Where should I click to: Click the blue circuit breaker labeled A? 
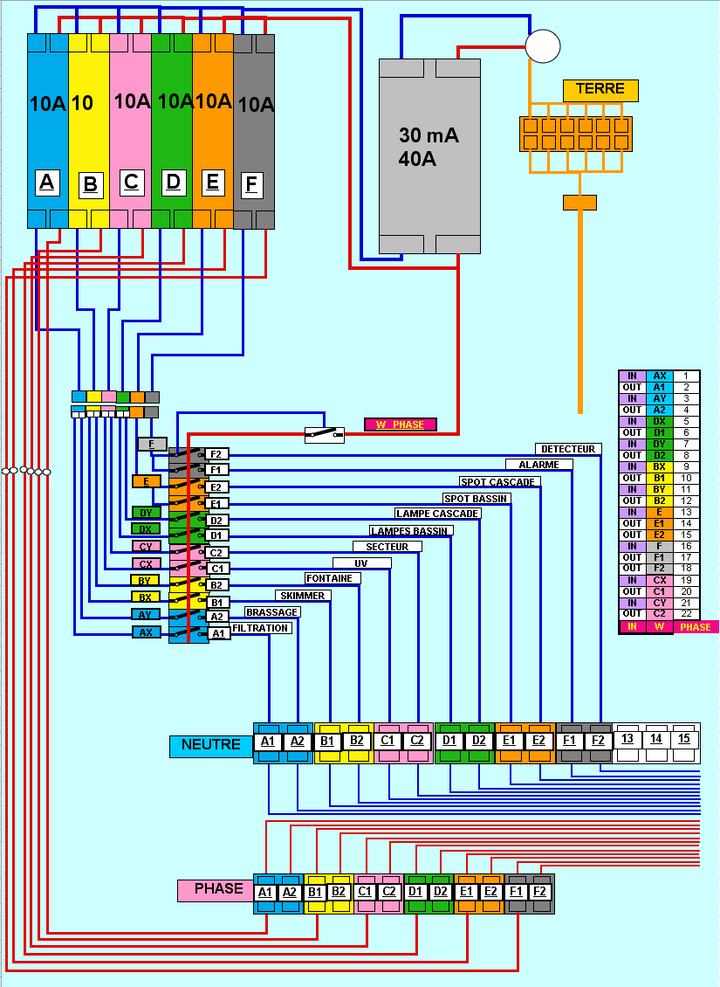coord(47,131)
